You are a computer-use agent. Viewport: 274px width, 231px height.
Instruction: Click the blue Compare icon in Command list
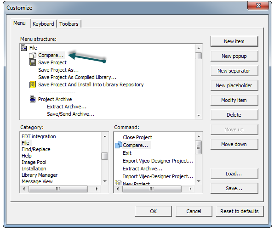tap(119, 145)
